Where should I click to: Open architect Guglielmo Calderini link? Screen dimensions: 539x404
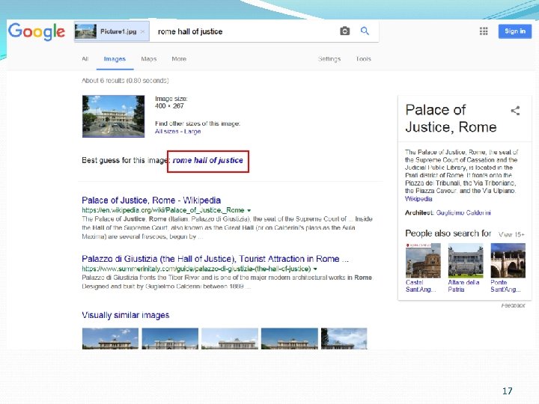(x=463, y=212)
